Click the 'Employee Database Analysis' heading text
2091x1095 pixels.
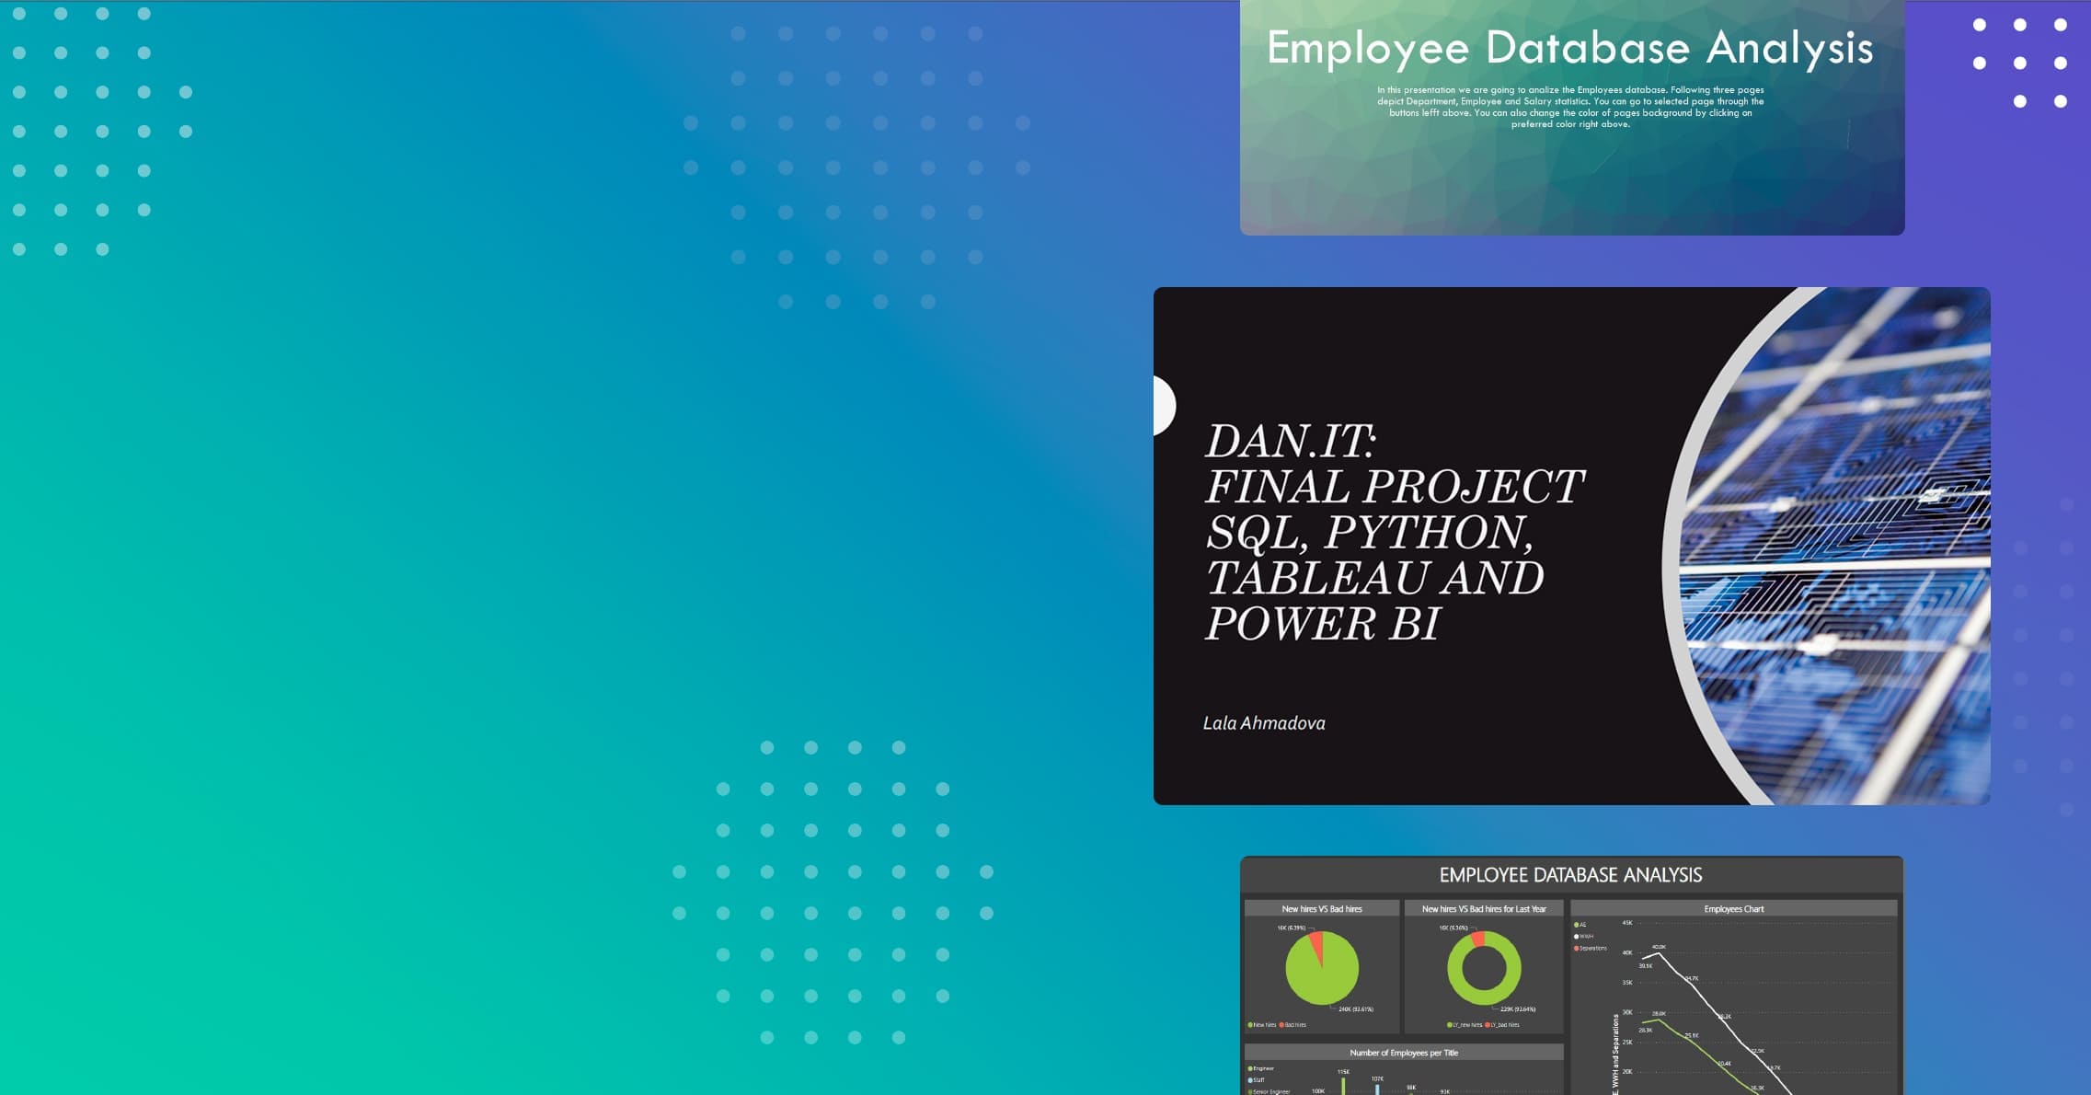click(x=1569, y=48)
